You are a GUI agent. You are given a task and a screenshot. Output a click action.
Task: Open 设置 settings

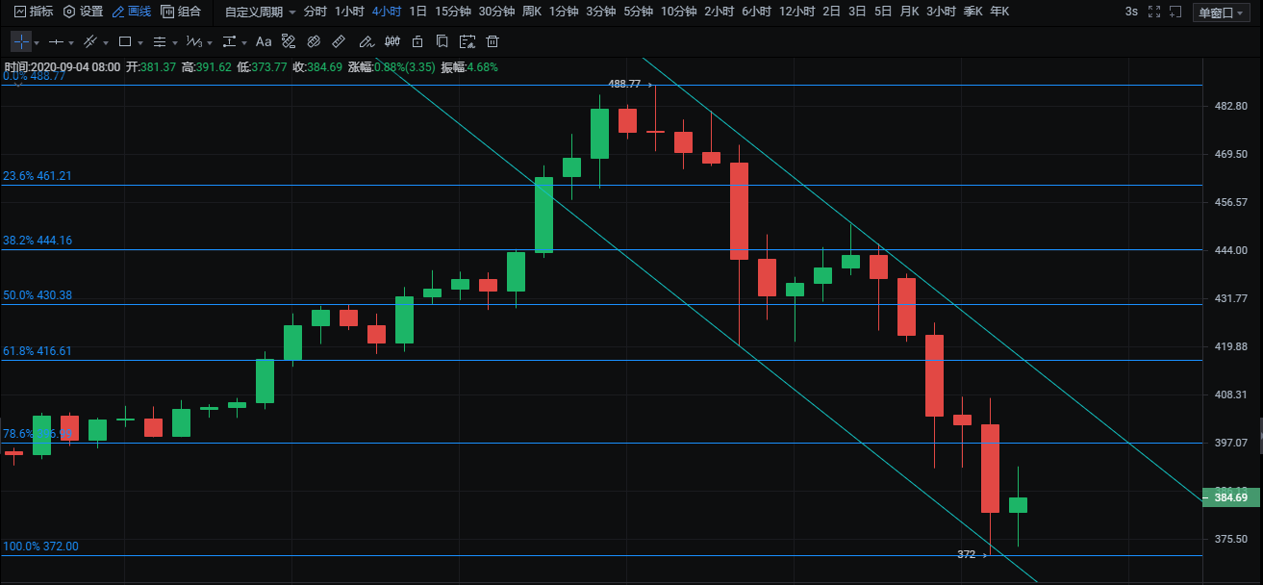click(x=84, y=12)
